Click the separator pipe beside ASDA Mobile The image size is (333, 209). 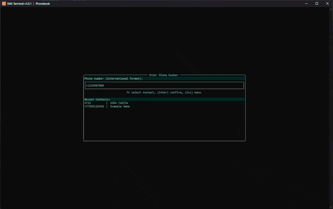click(107, 103)
